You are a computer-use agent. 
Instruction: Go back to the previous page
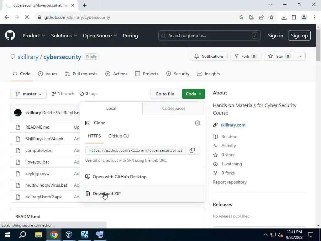click(7, 18)
